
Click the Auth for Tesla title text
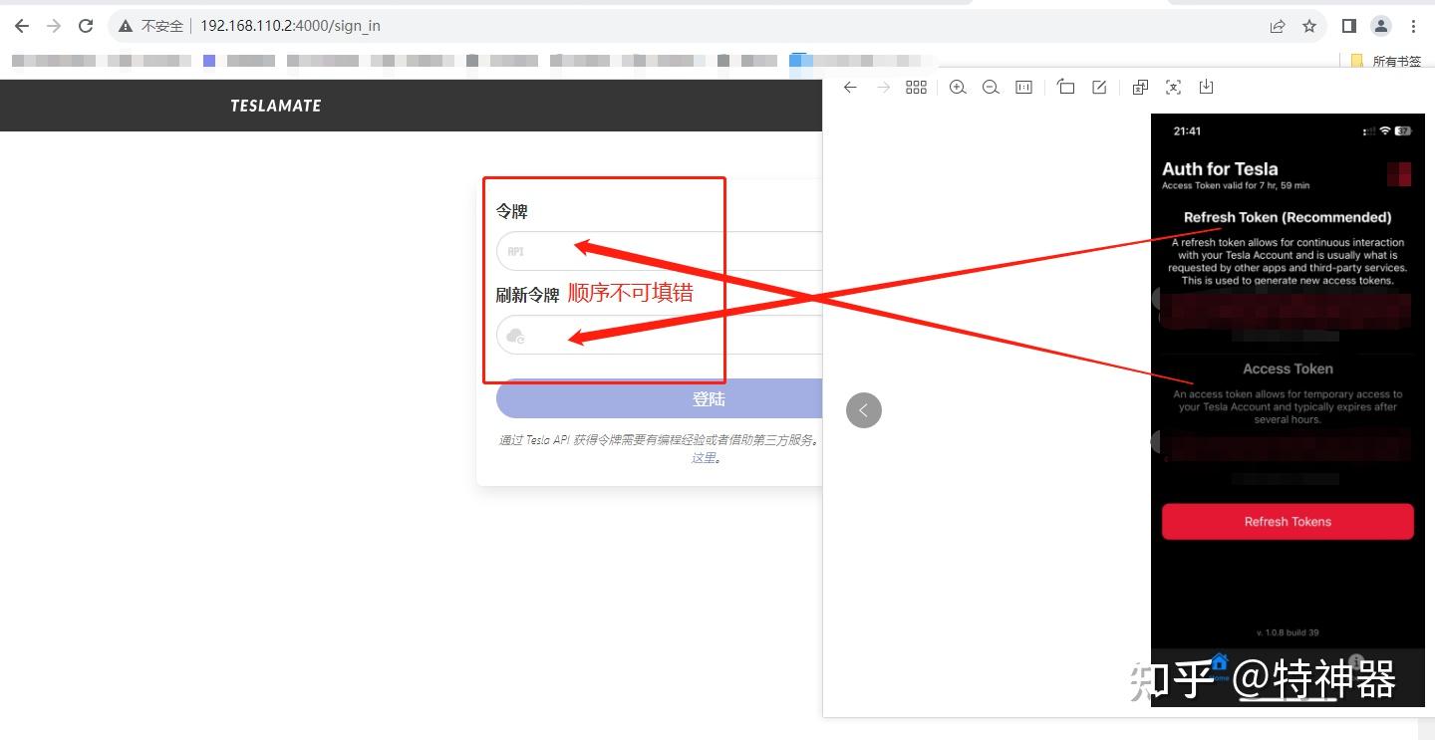click(1220, 169)
